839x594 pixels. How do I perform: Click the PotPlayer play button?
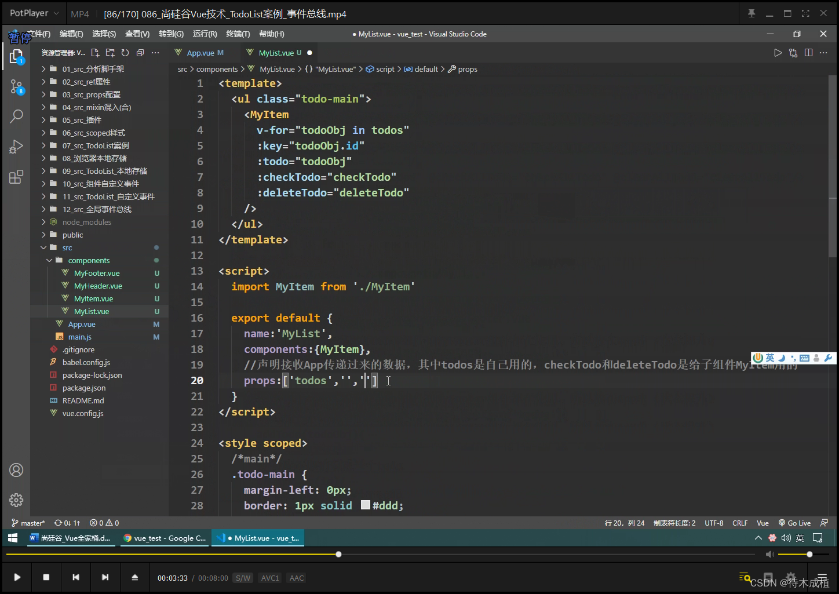17,577
